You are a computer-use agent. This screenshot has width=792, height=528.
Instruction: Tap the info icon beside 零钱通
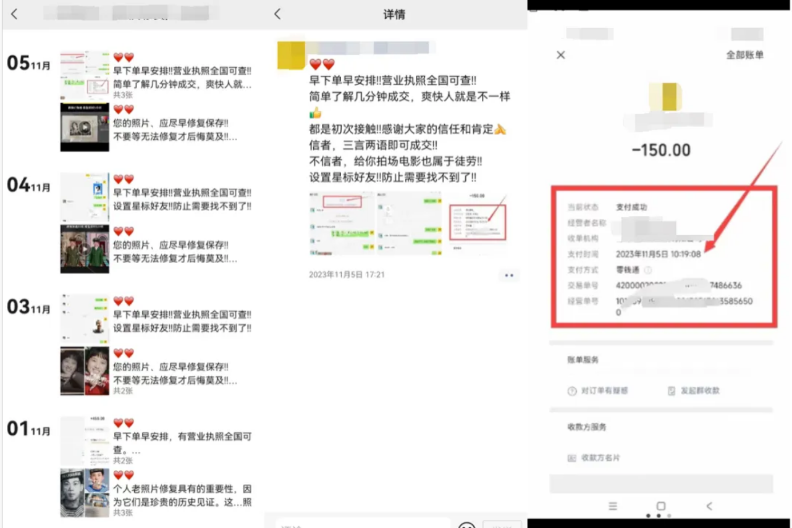[x=648, y=270]
